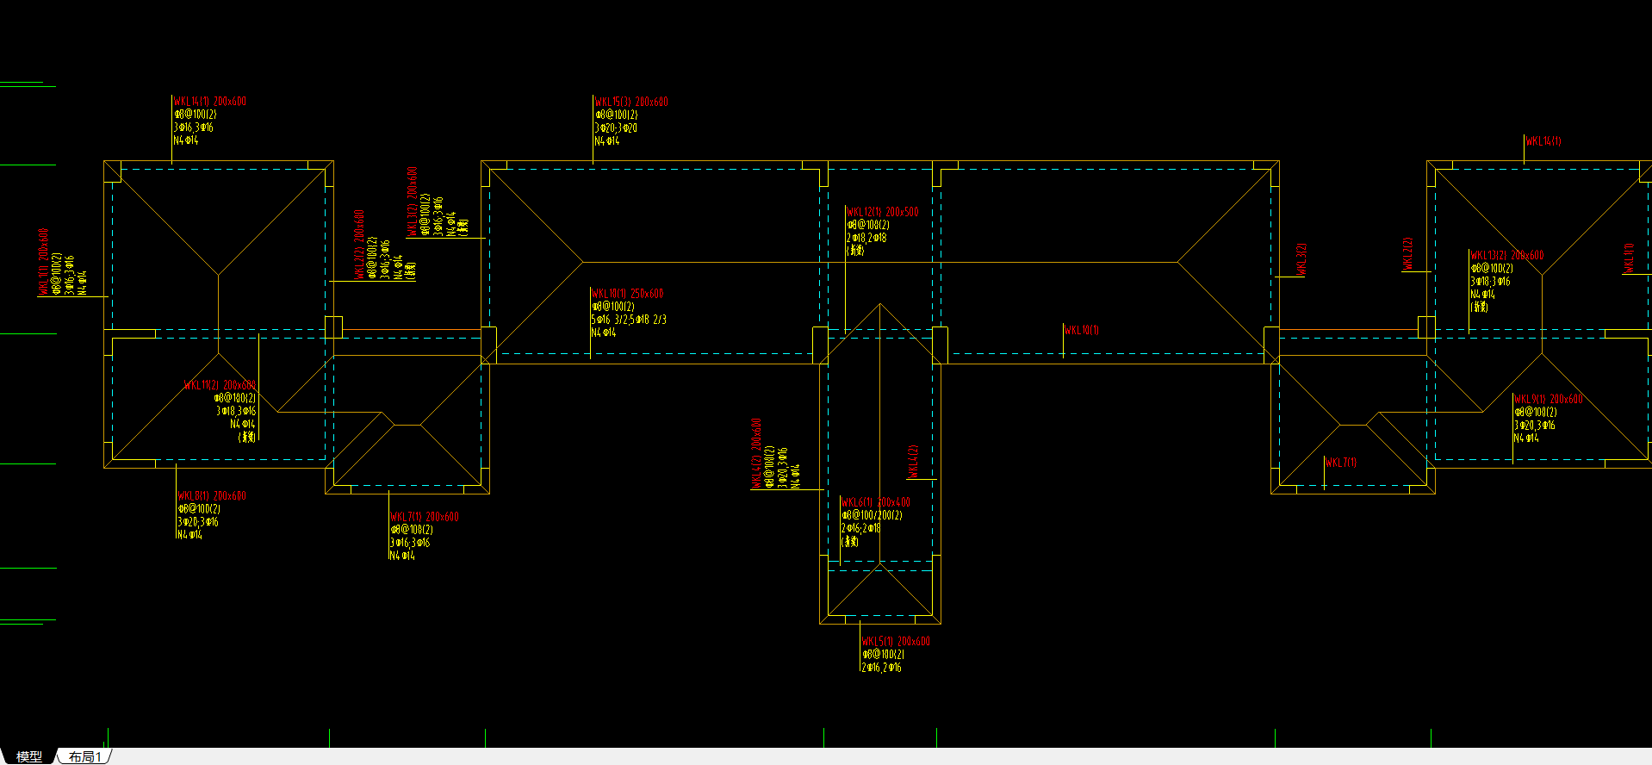Select the vertical WKL3(2) label without dimensions
Viewport: 1652px width, 765px height.
[x=1301, y=259]
